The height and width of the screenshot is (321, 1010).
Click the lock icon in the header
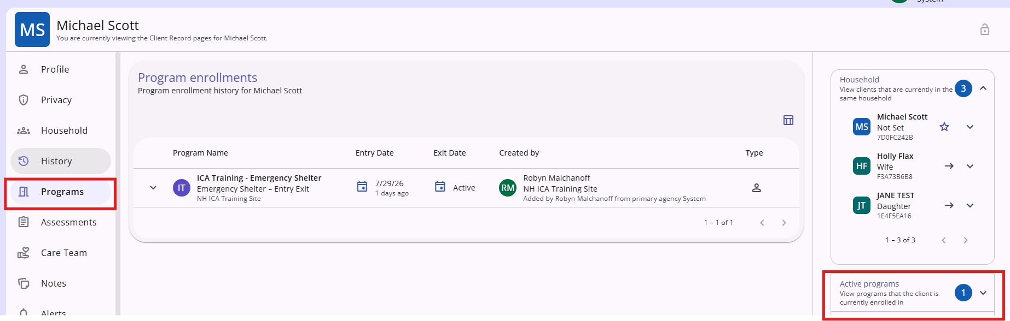point(984,29)
